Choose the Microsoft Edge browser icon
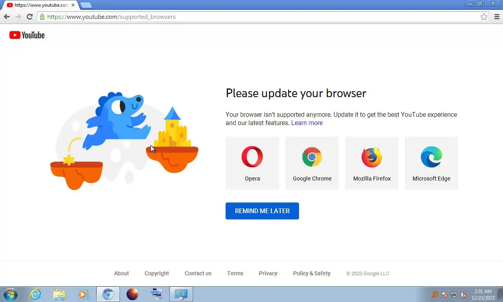The width and height of the screenshot is (503, 302). click(x=431, y=157)
